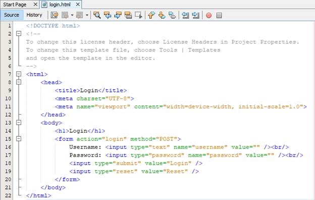
Task: Click line number 10 in the gutter
Action: click(x=8, y=98)
